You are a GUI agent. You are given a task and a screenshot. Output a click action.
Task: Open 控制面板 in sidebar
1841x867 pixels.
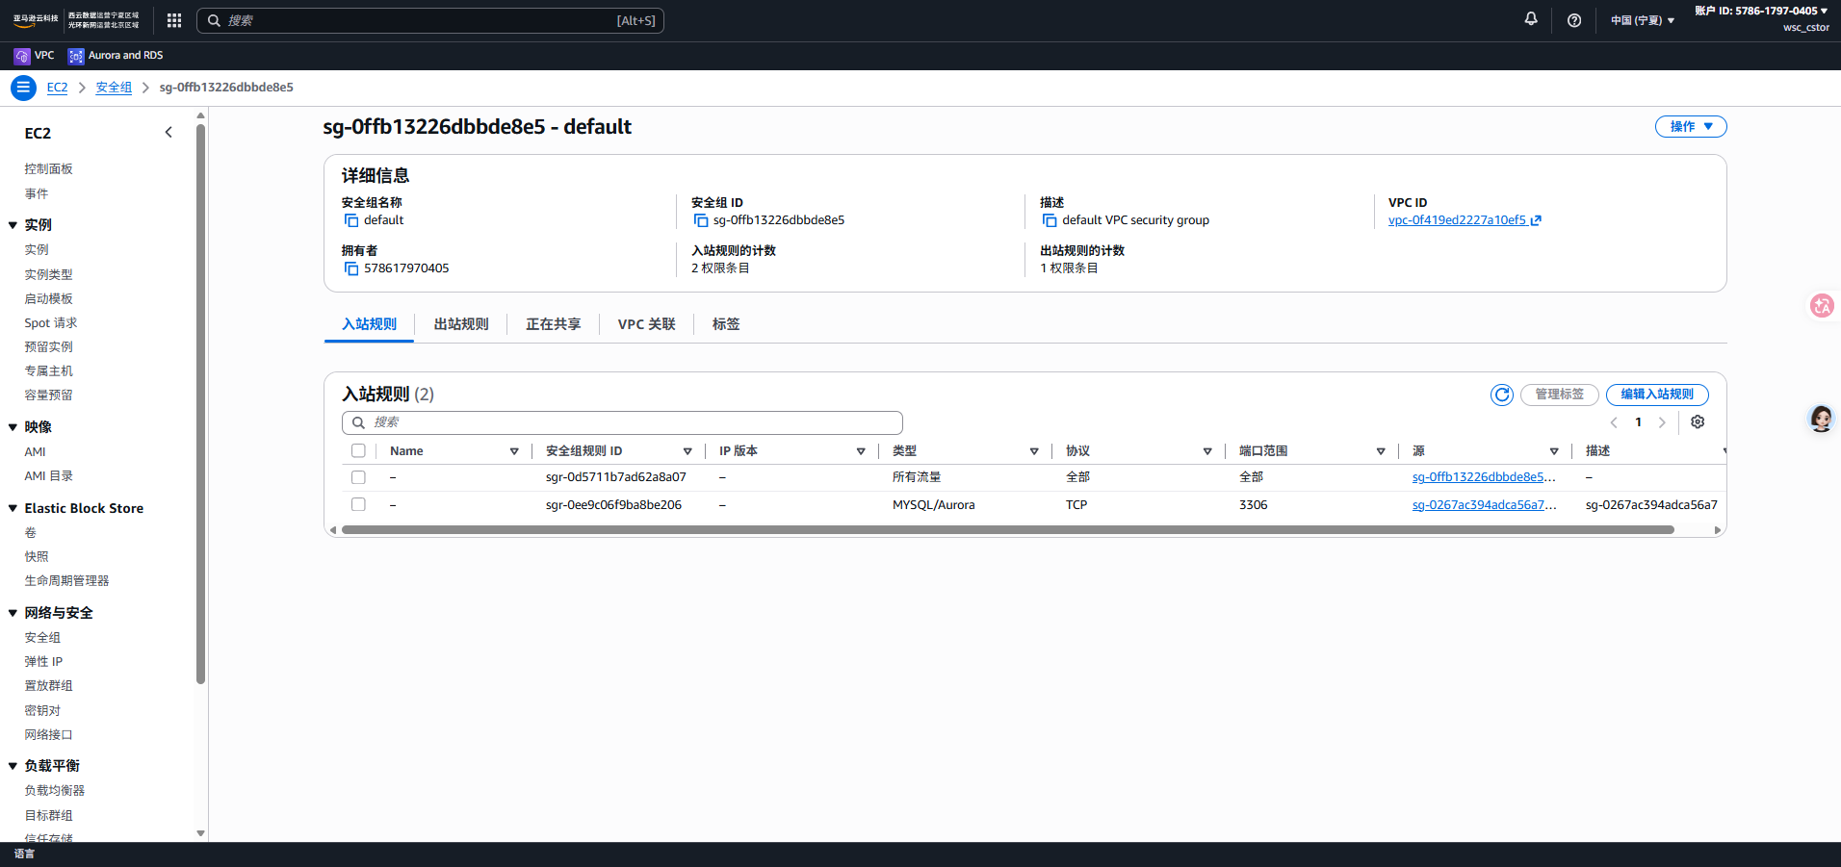point(48,169)
